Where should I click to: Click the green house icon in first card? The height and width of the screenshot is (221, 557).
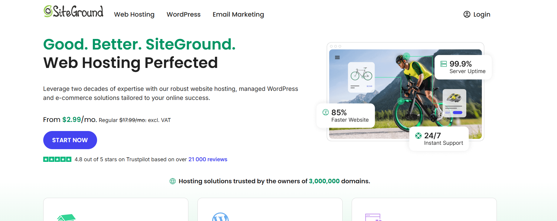[x=67, y=217]
